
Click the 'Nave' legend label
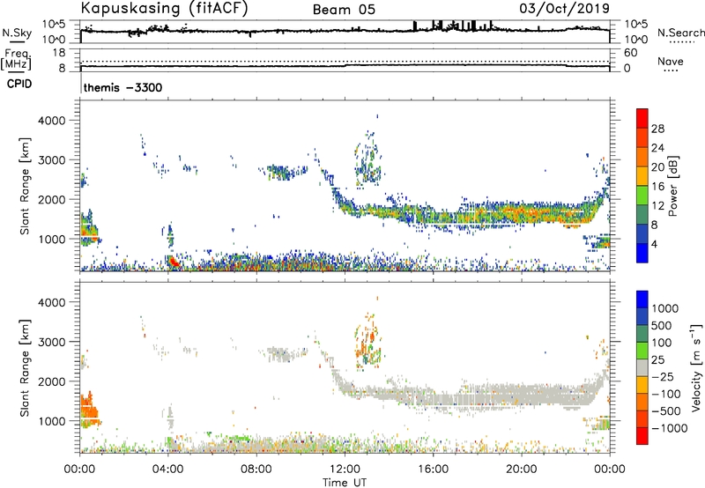point(671,61)
